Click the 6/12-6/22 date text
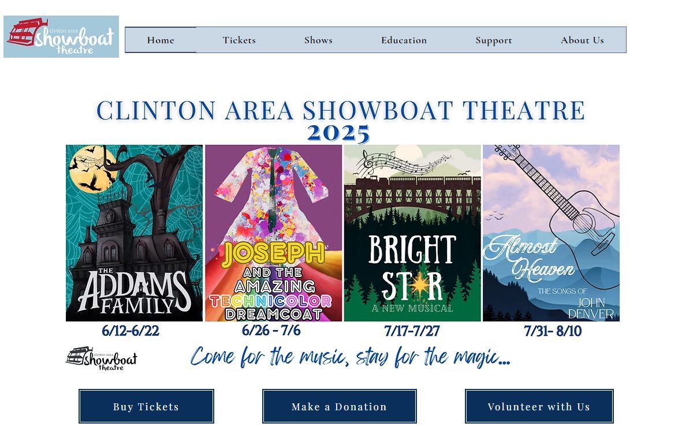The image size is (693, 427). tap(131, 331)
